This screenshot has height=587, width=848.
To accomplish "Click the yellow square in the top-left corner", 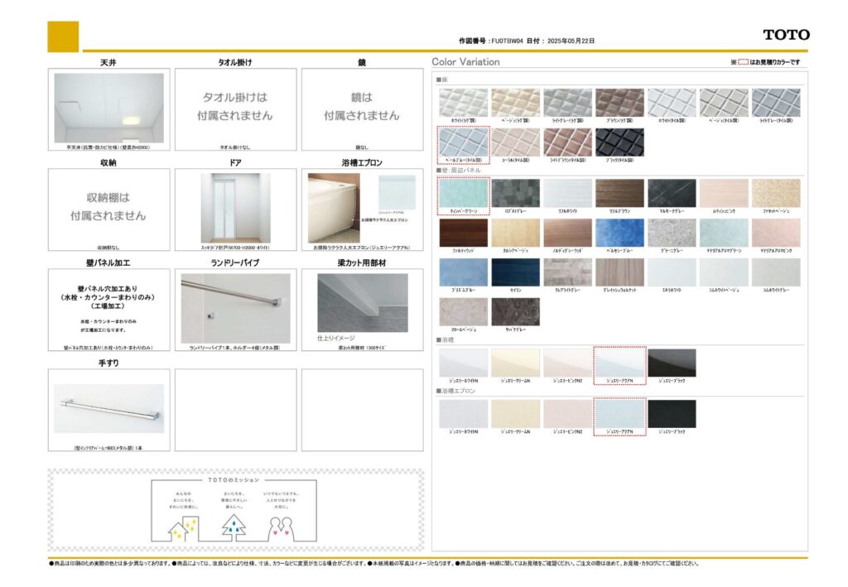I will pos(63,36).
